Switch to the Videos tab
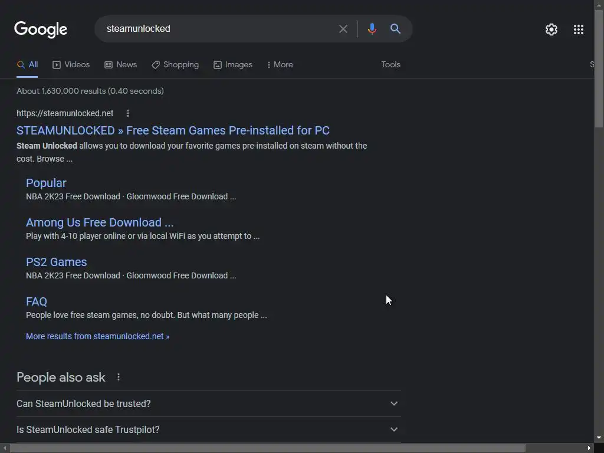The width and height of the screenshot is (604, 453). [x=71, y=65]
